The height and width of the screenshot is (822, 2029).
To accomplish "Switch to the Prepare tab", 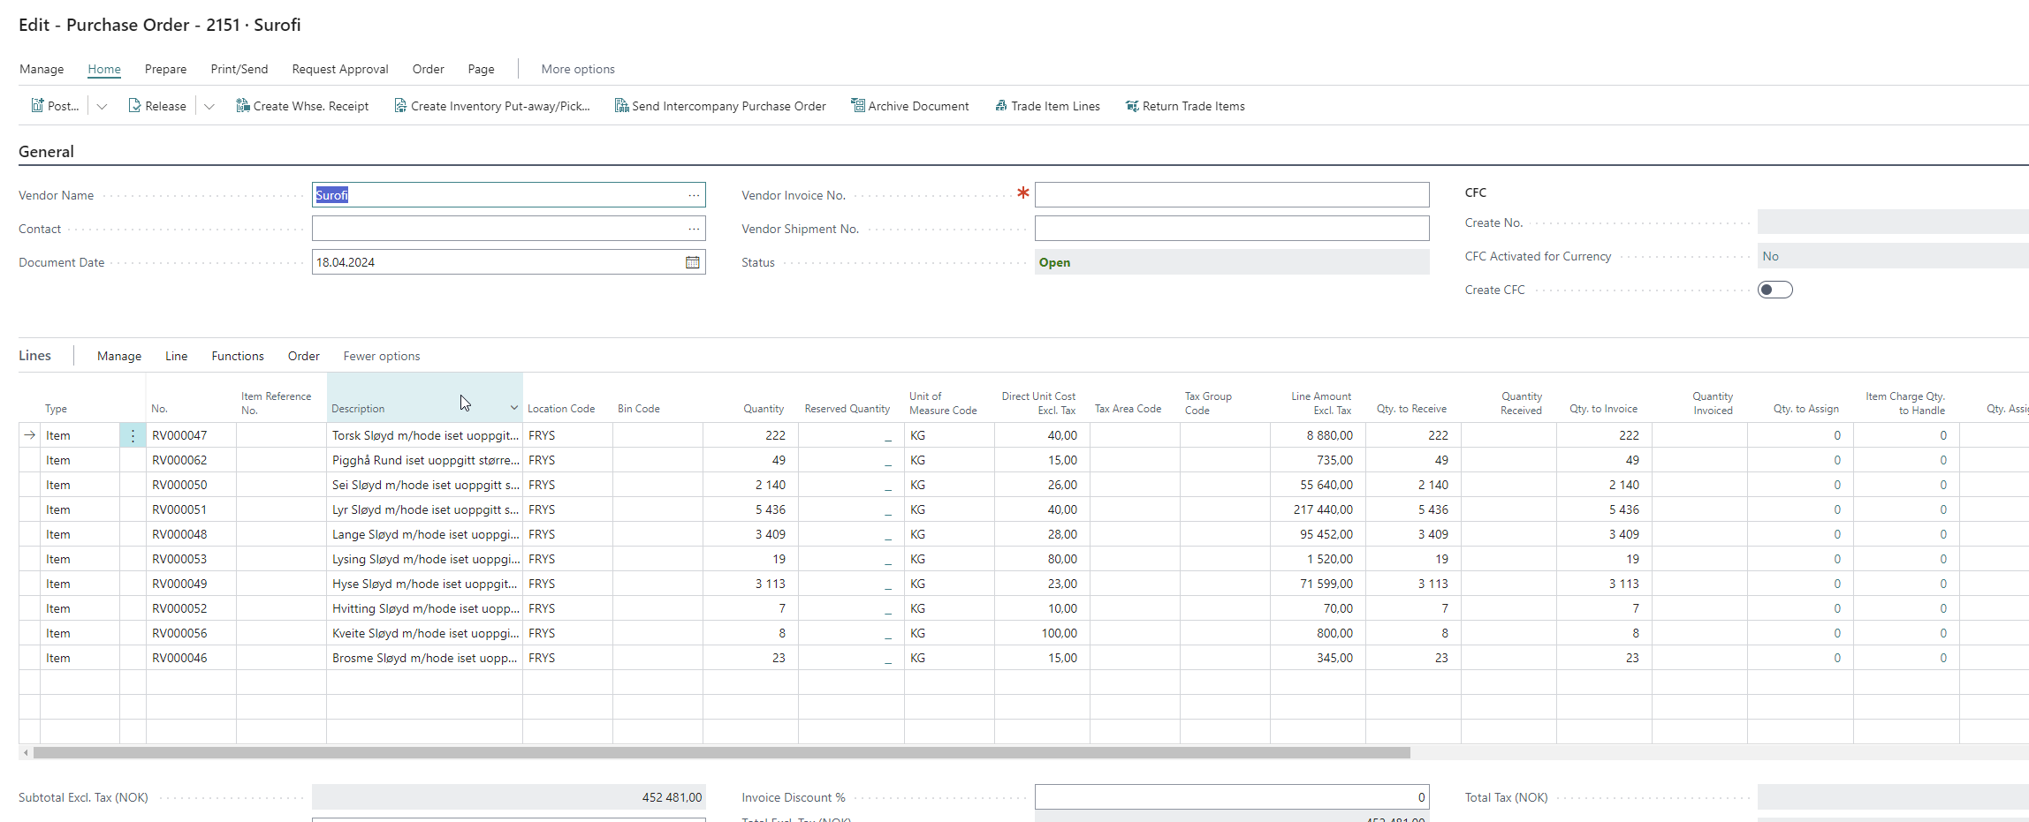I will point(165,69).
